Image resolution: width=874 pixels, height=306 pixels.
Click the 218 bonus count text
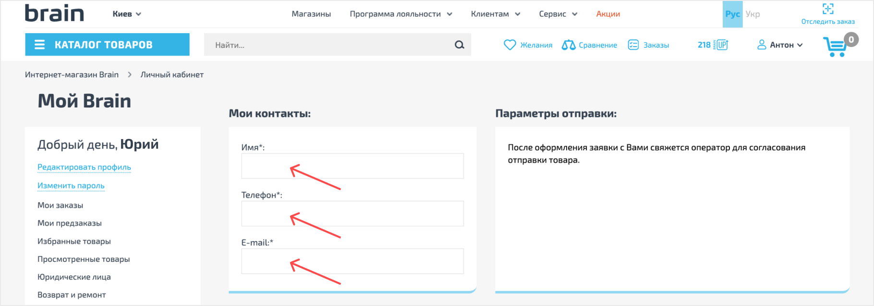(704, 45)
